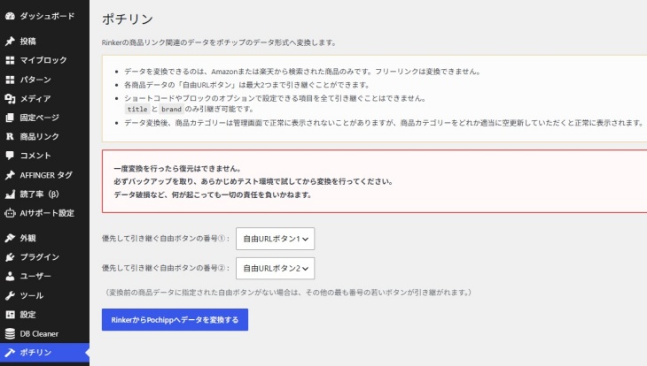Click the wrench icon beside ツール
Viewport: 647px width, 366px height.
click(10, 295)
